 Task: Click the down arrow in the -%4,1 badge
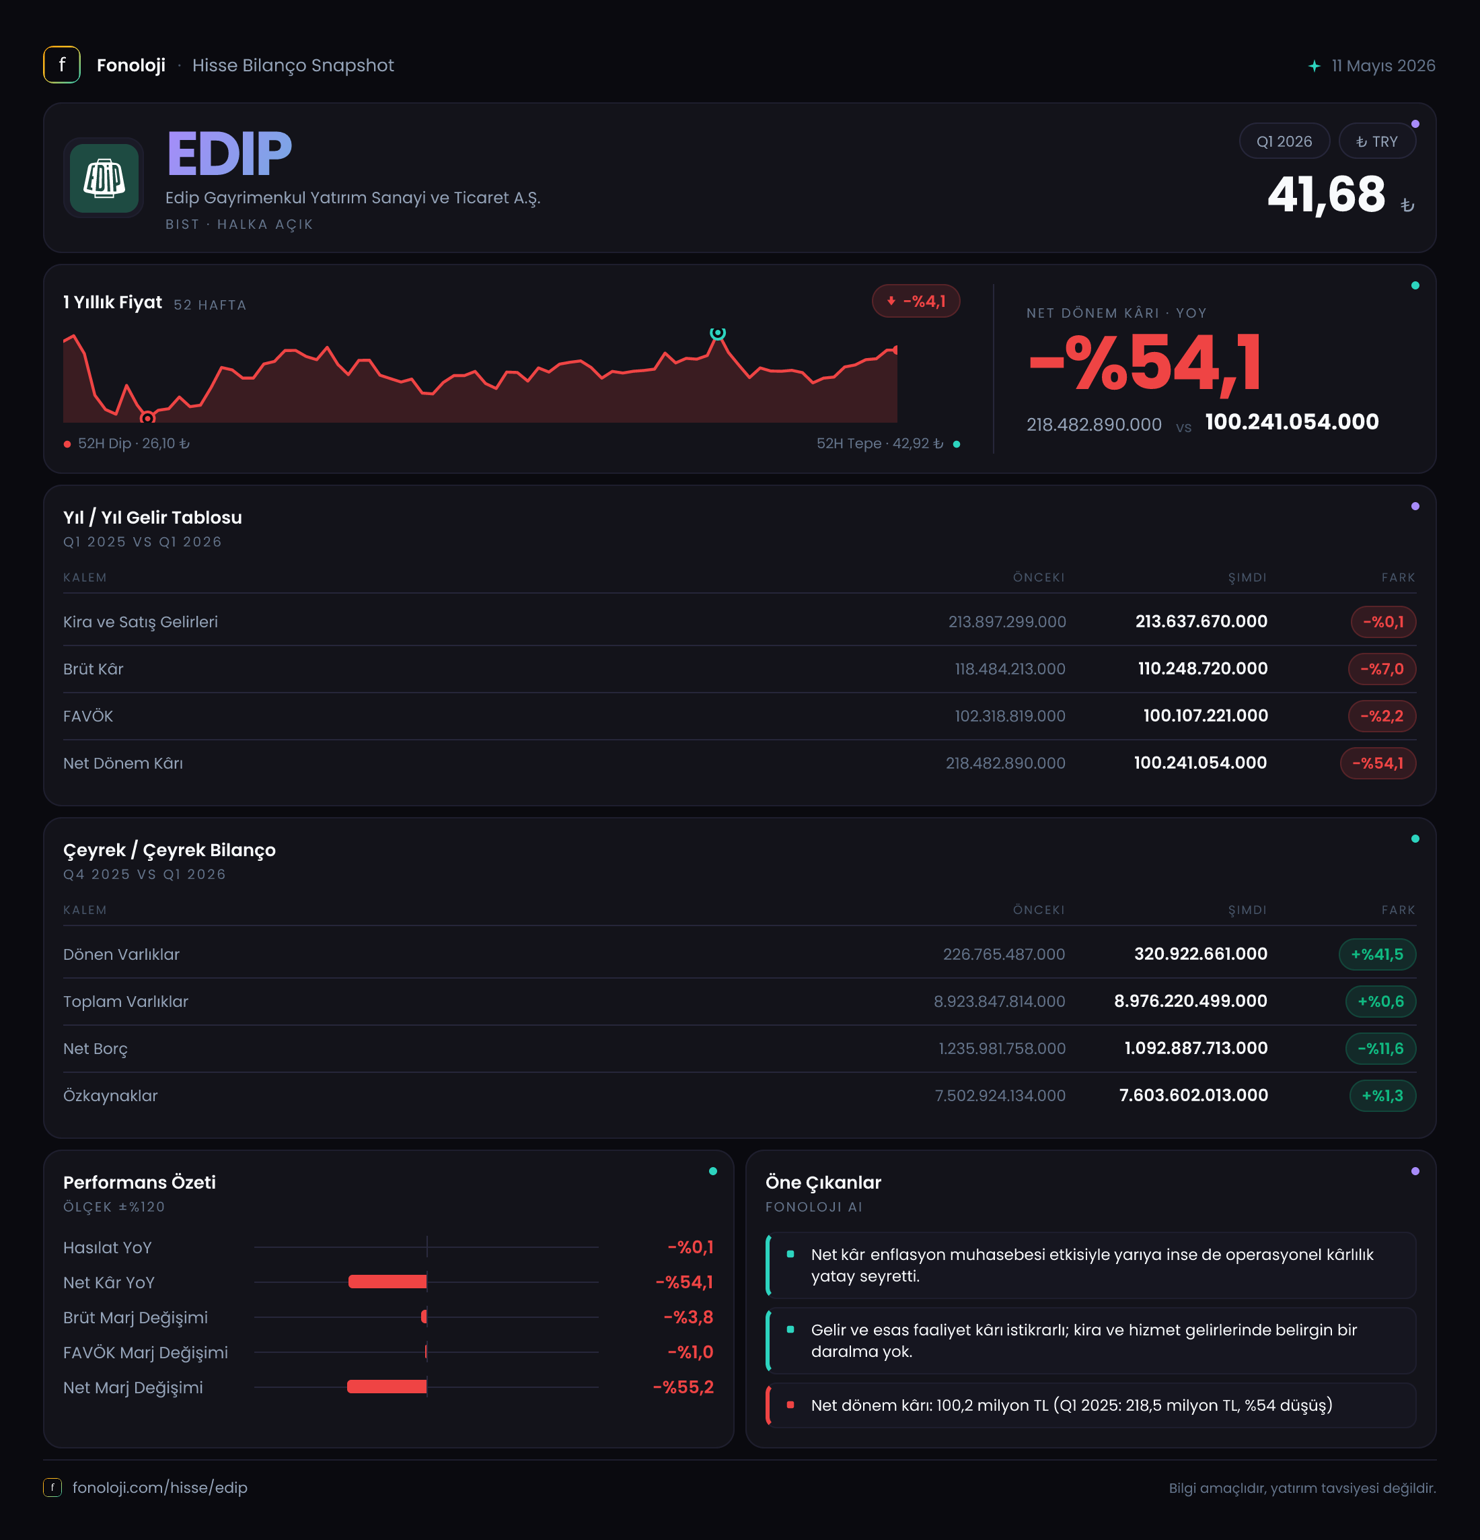point(891,301)
